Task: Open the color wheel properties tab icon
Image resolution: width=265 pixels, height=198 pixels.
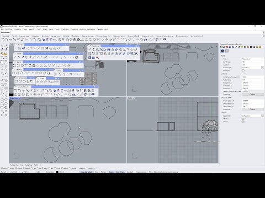Action: [221, 47]
